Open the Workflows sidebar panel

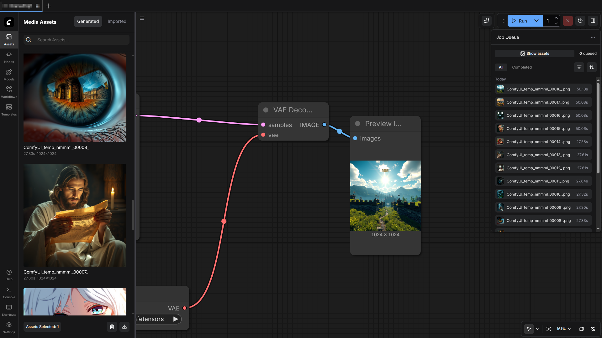click(9, 92)
